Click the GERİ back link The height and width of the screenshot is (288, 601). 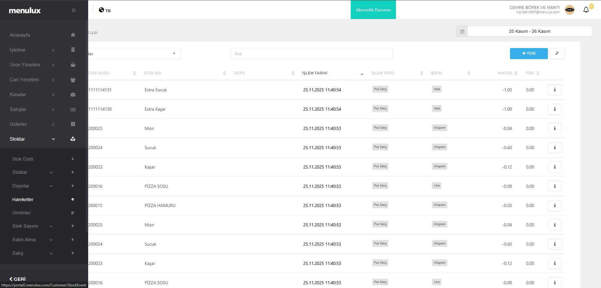[17, 279]
